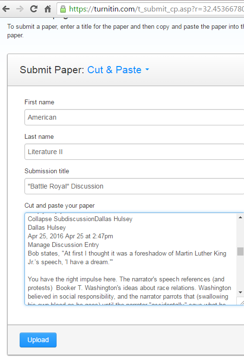Image resolution: width=244 pixels, height=357 pixels.
Task: Click the small arrow beside Cut & Paste
Action: [x=147, y=69]
